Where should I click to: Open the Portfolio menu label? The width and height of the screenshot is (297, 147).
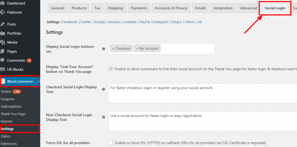[x=14, y=33]
